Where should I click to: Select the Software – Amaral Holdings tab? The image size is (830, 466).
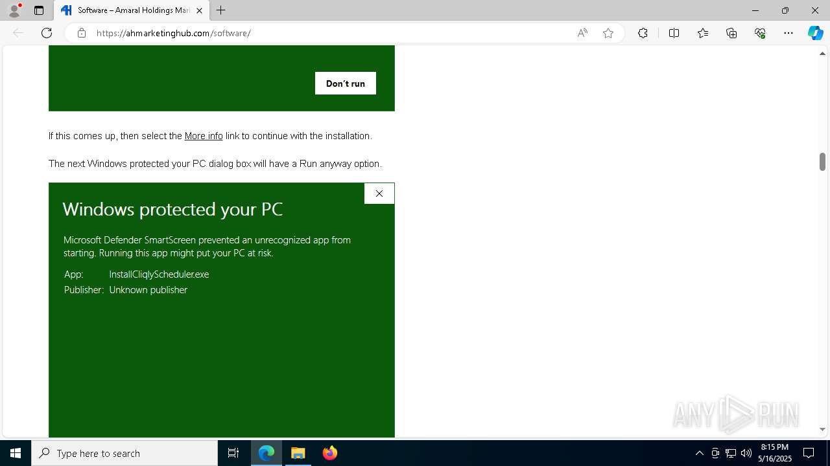(132, 10)
